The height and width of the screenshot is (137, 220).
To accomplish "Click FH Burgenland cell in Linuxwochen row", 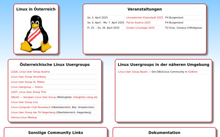I will click(x=184, y=18).
